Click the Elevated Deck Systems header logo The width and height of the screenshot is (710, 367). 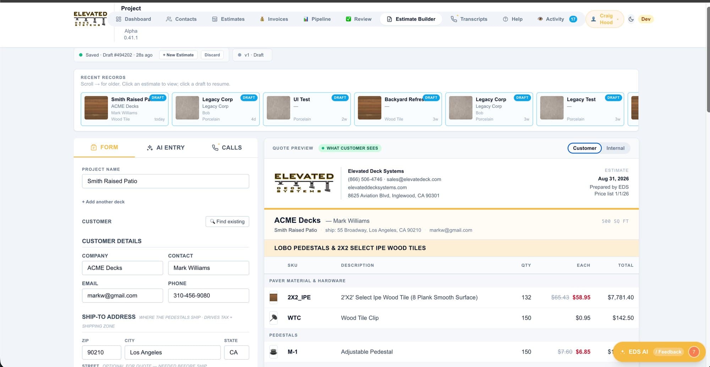[x=90, y=19]
